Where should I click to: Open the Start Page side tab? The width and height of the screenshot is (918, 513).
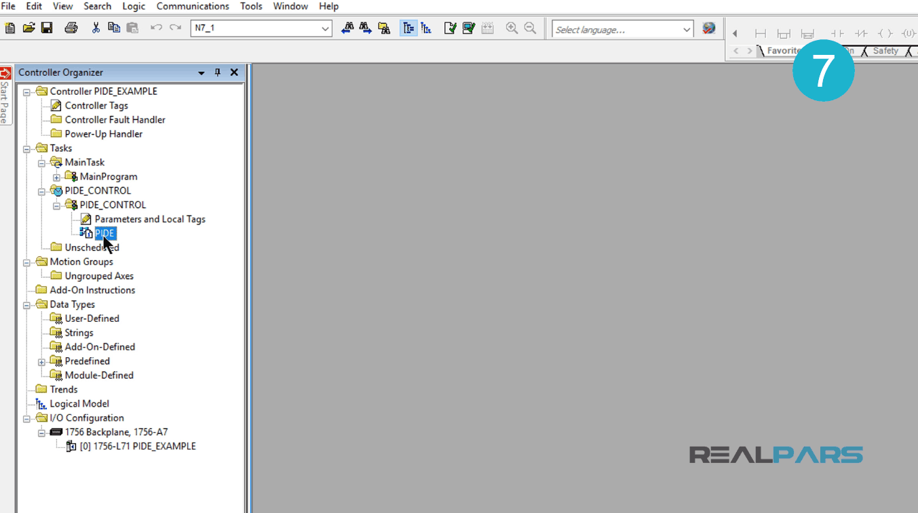tap(5, 95)
